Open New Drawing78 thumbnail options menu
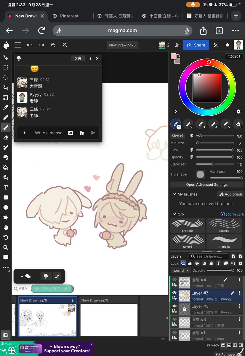This screenshot has height=356, width=245. click(73, 300)
